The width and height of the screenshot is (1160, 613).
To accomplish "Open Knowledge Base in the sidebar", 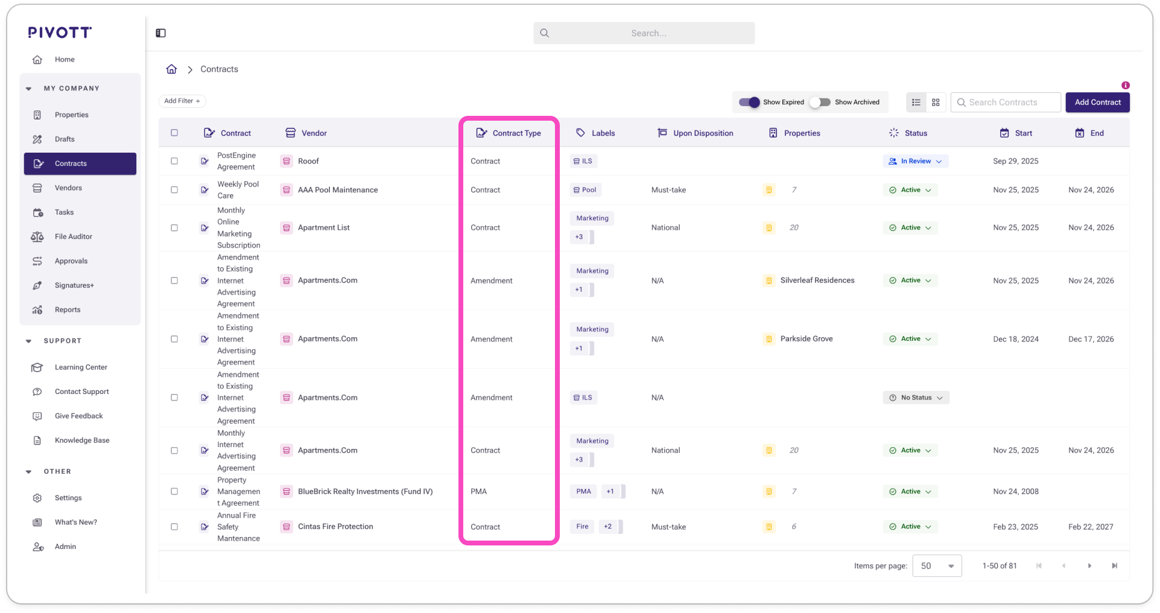I will [x=80, y=440].
